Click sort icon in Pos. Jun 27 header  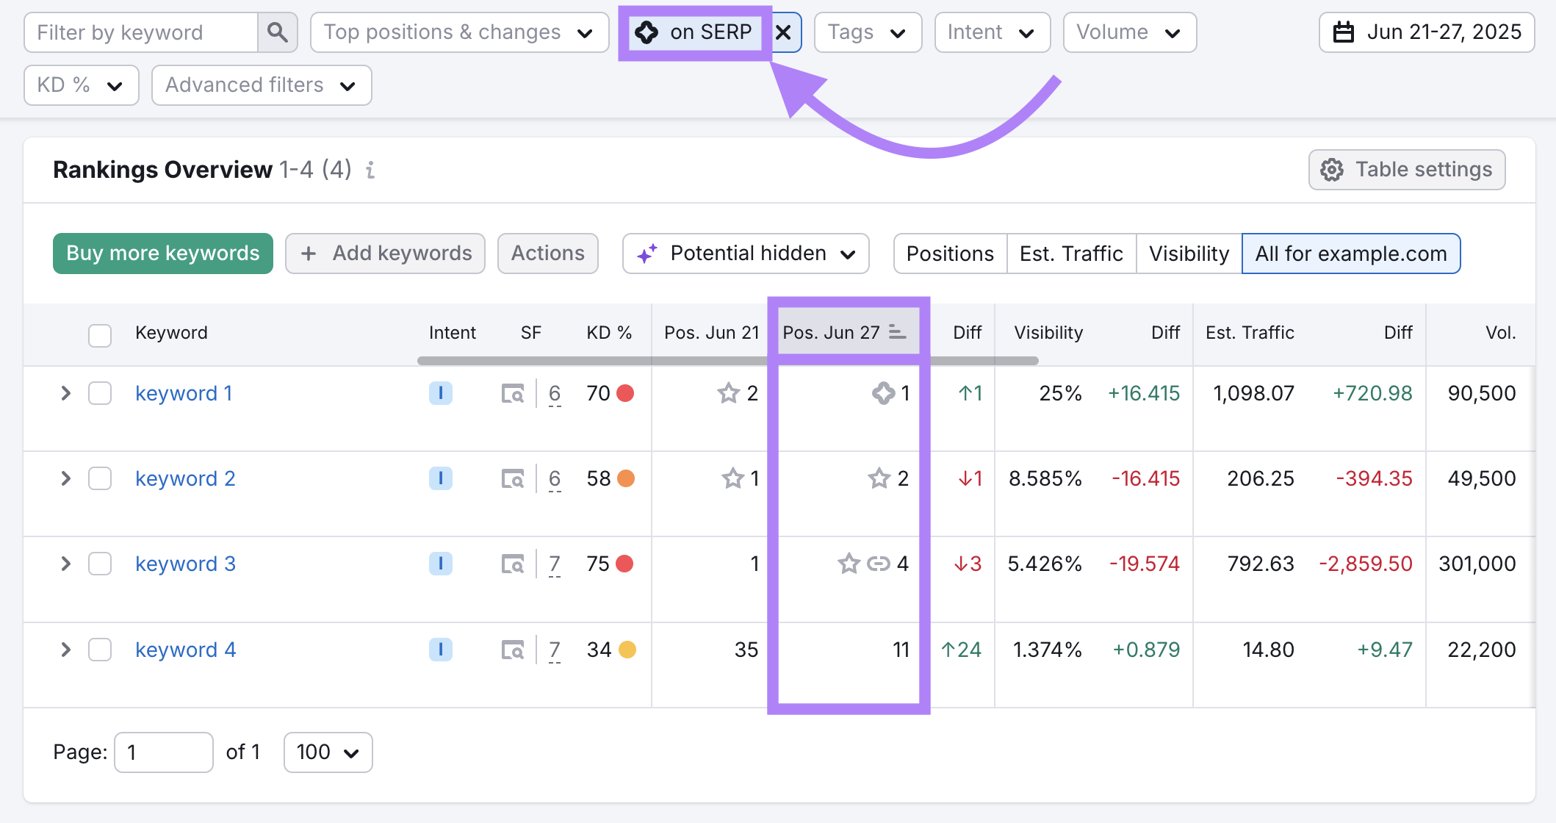[897, 332]
